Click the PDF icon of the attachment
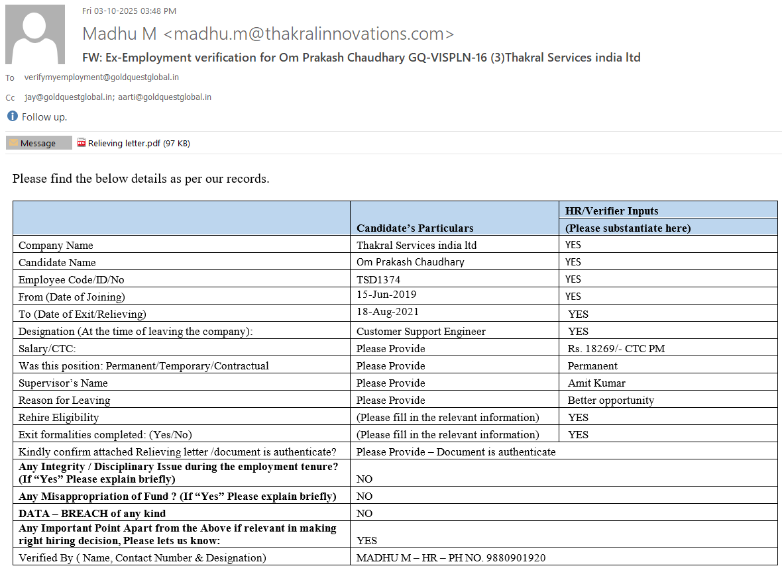Screen dimensions: 782x570 pyautogui.click(x=82, y=143)
